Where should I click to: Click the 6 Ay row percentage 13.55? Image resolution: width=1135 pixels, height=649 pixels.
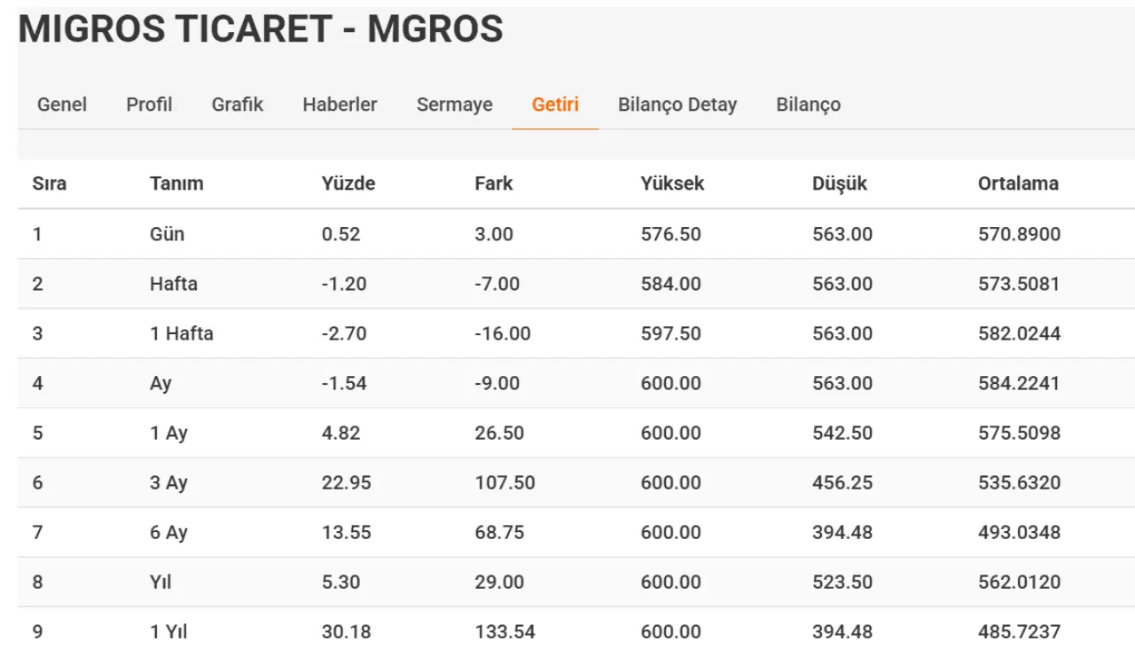[347, 532]
